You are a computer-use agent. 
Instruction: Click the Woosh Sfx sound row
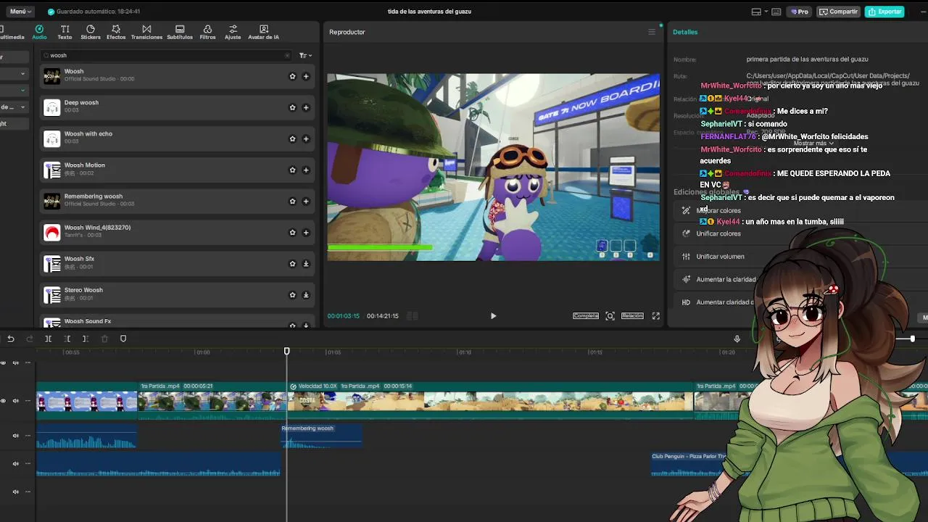[x=178, y=264]
